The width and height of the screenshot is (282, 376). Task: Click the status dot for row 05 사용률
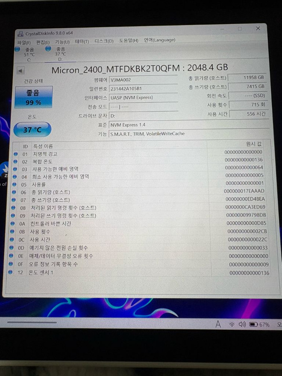tap(14, 184)
